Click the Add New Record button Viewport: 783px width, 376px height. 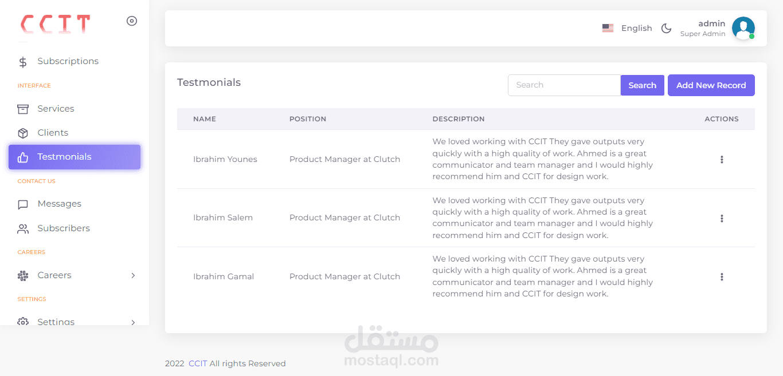[x=711, y=85]
